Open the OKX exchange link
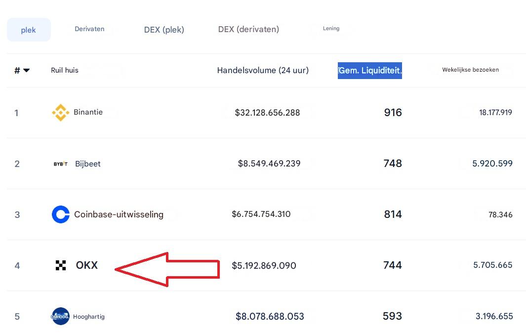Viewport: 526px width, 333px height. click(x=86, y=265)
